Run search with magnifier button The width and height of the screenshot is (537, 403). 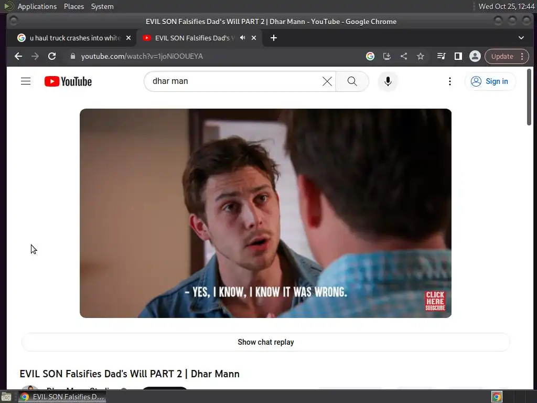point(352,81)
